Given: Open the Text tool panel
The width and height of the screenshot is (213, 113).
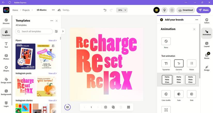Looking at the screenshot, I should (x=6, y=45).
